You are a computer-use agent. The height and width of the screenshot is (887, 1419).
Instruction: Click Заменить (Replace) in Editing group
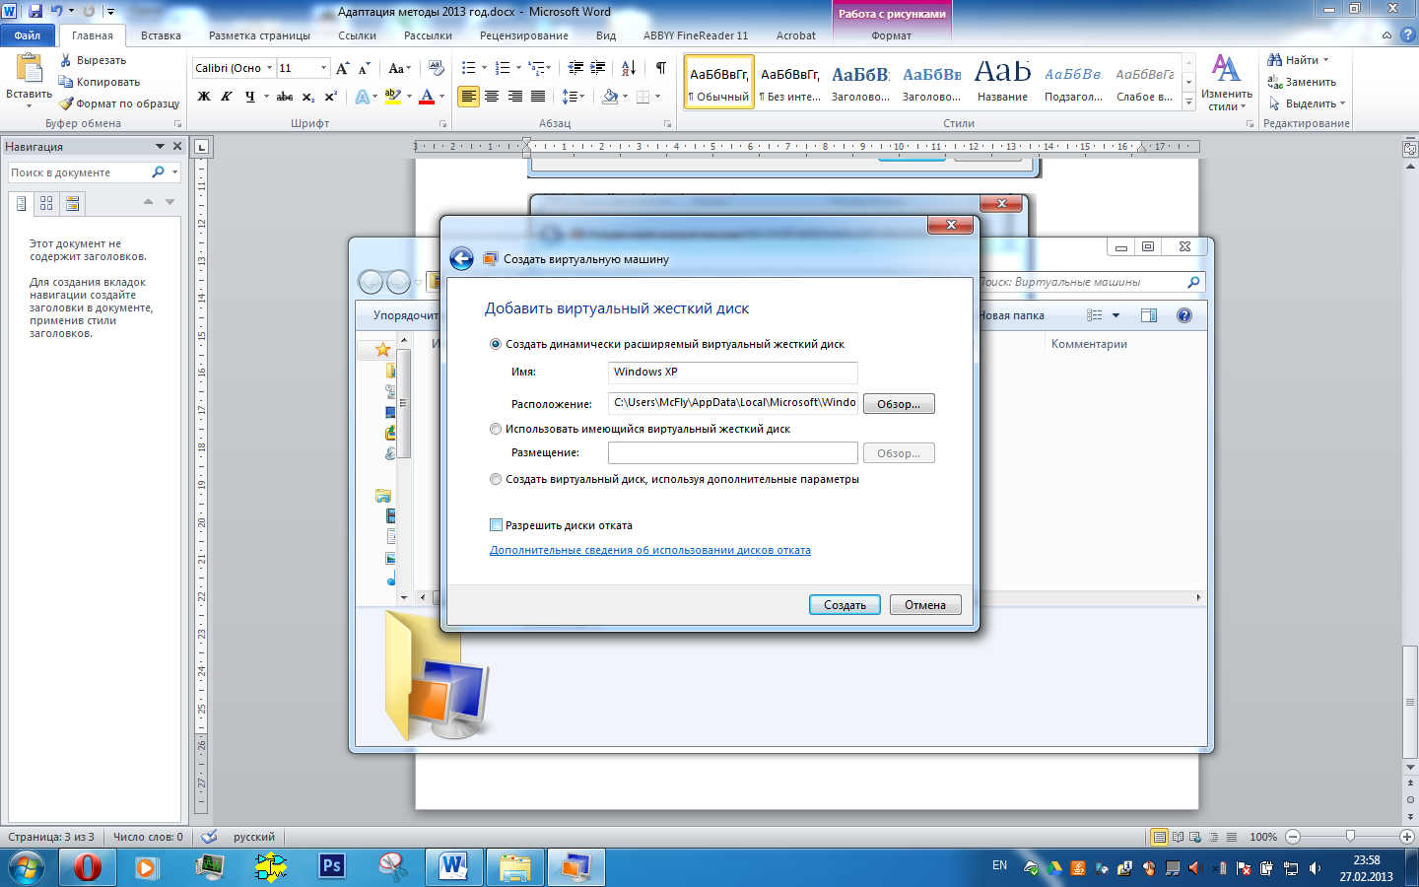click(x=1303, y=82)
